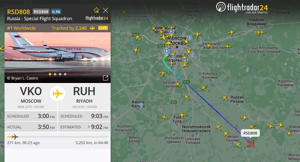Click the IL96 aircraft type badge

pos(56,12)
